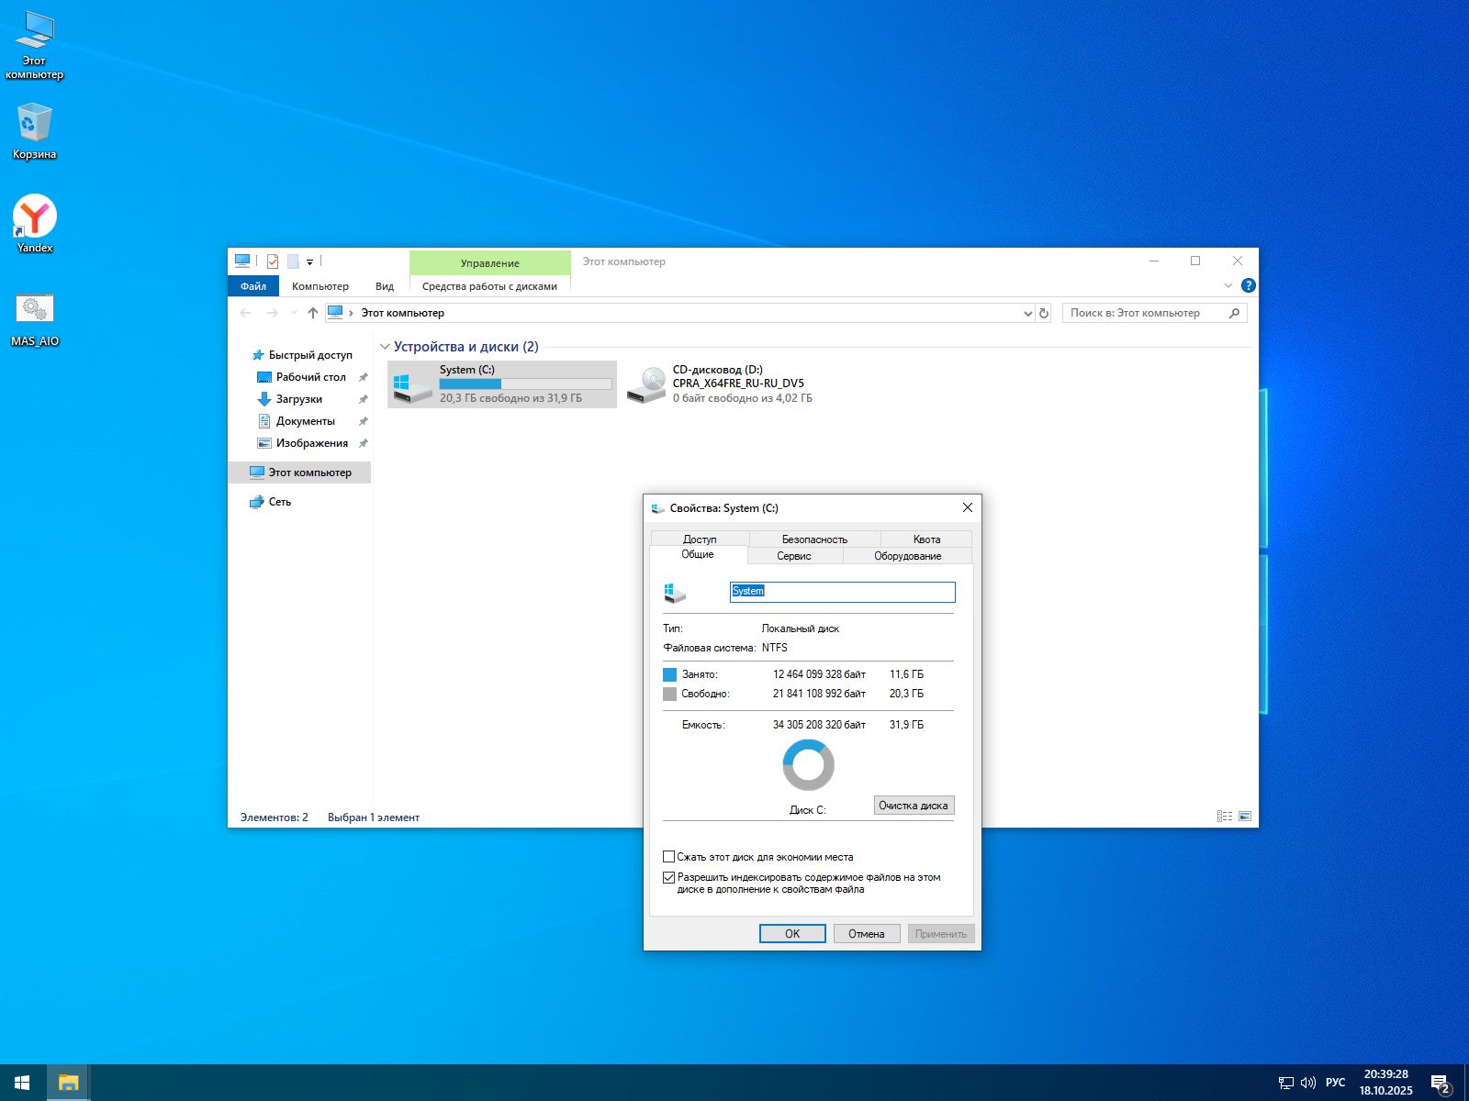Click the drive label text field
This screenshot has height=1101, width=1469.
(842, 592)
